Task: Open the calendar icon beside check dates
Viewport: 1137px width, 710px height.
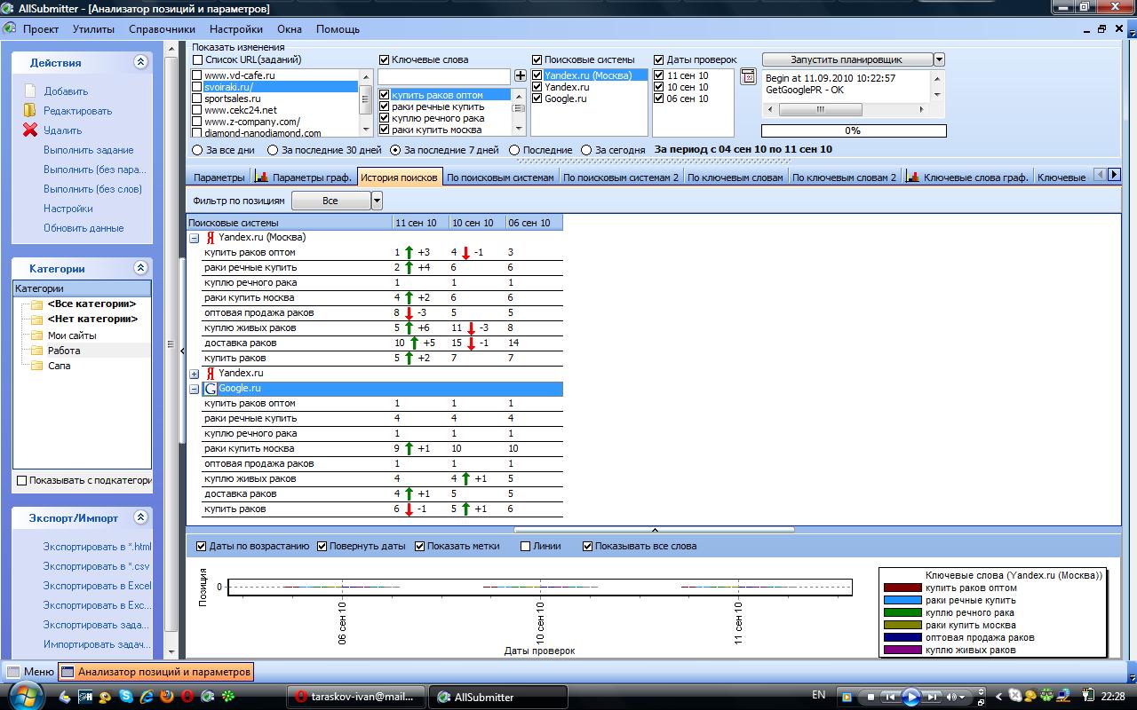Action: [748, 77]
